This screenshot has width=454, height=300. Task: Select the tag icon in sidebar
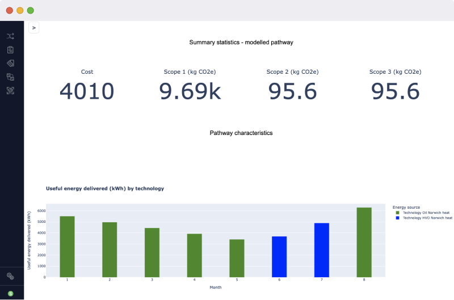[x=10, y=63]
